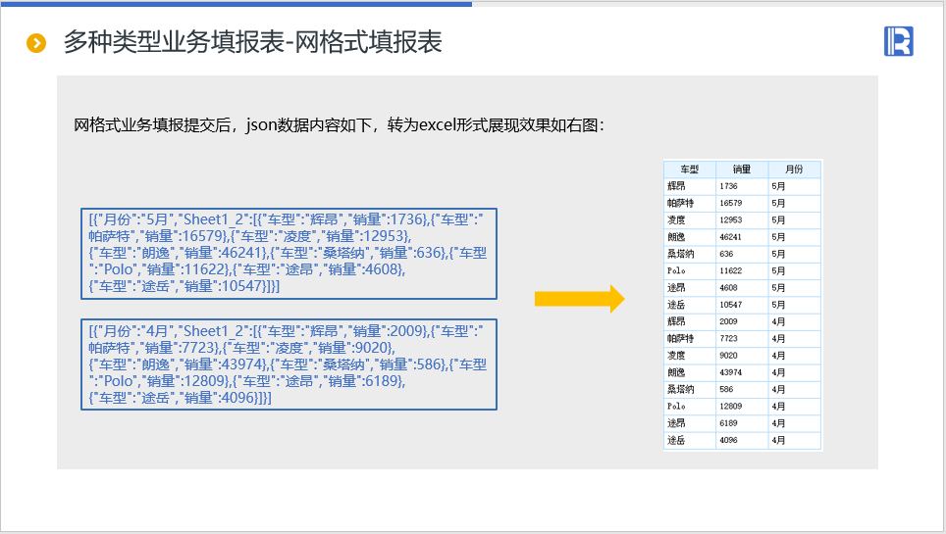Screen dimensions: 946x534
Task: Click the 车型 column header
Action: point(689,169)
